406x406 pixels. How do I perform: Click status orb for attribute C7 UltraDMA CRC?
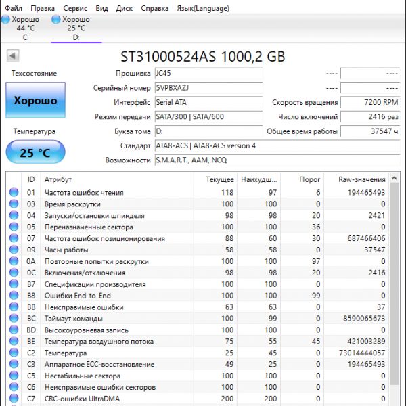pyautogui.click(x=14, y=399)
